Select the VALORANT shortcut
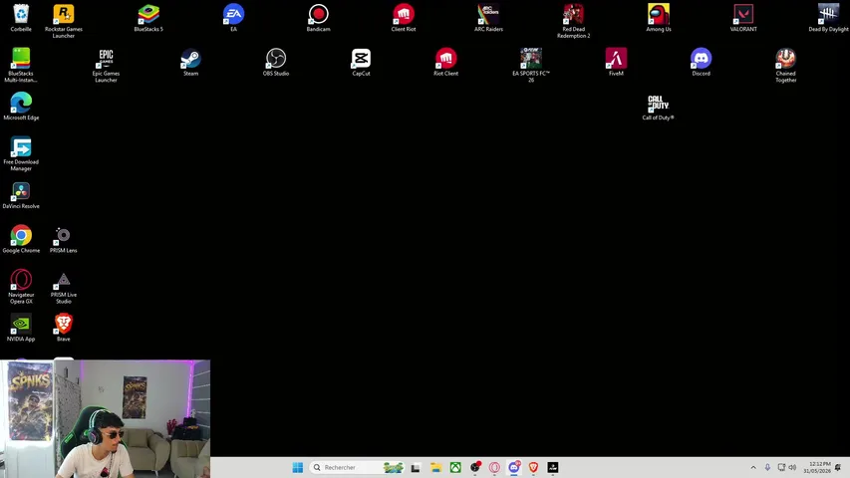This screenshot has height=478, width=850. pyautogui.click(x=743, y=18)
